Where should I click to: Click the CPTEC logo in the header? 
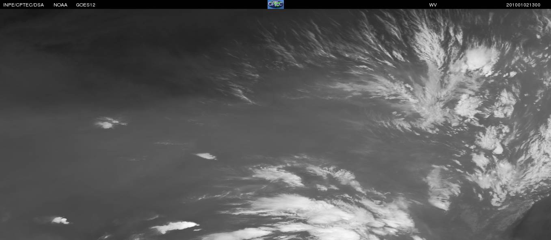tap(275, 4)
